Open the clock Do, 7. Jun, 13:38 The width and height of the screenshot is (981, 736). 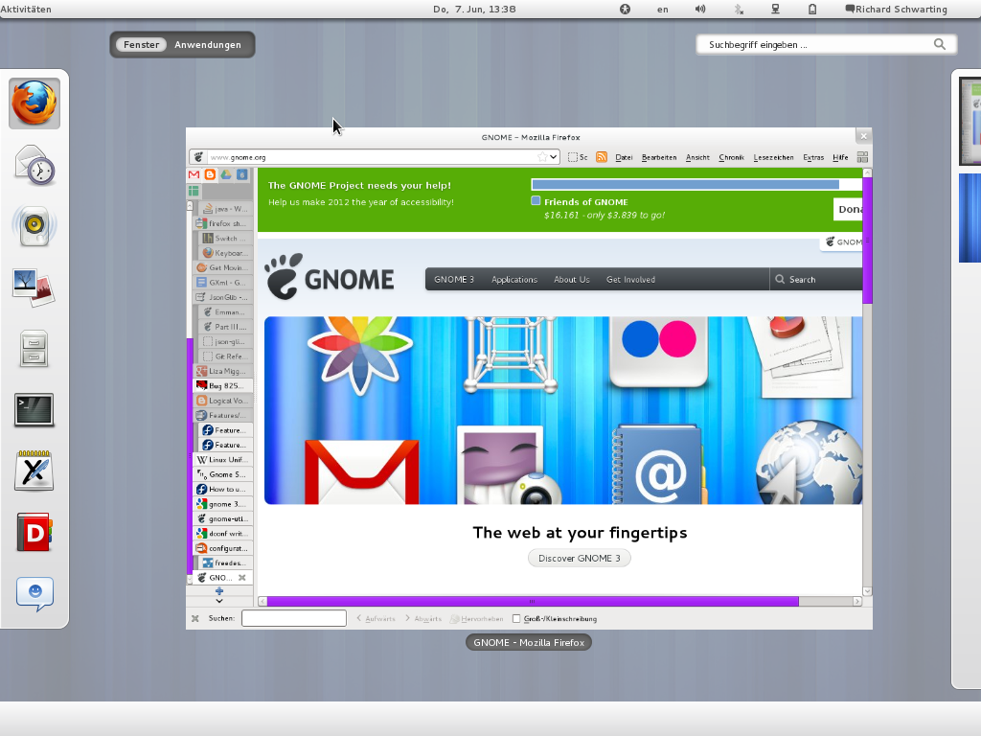(x=474, y=9)
